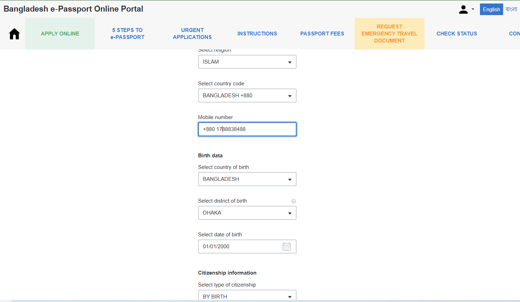Click the date of birth field
The width and height of the screenshot is (520, 302).
247,247
